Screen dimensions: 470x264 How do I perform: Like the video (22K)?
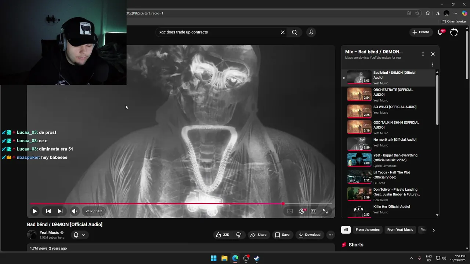pyautogui.click(x=223, y=235)
